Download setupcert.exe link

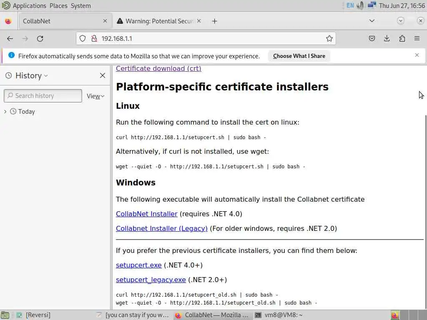coord(138,265)
